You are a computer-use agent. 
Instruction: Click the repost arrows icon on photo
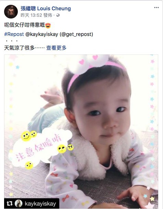tap(10, 204)
